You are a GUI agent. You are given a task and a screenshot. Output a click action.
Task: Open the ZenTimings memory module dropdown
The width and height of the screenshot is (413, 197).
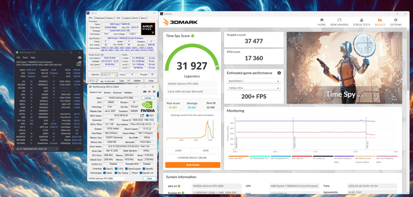point(37,149)
